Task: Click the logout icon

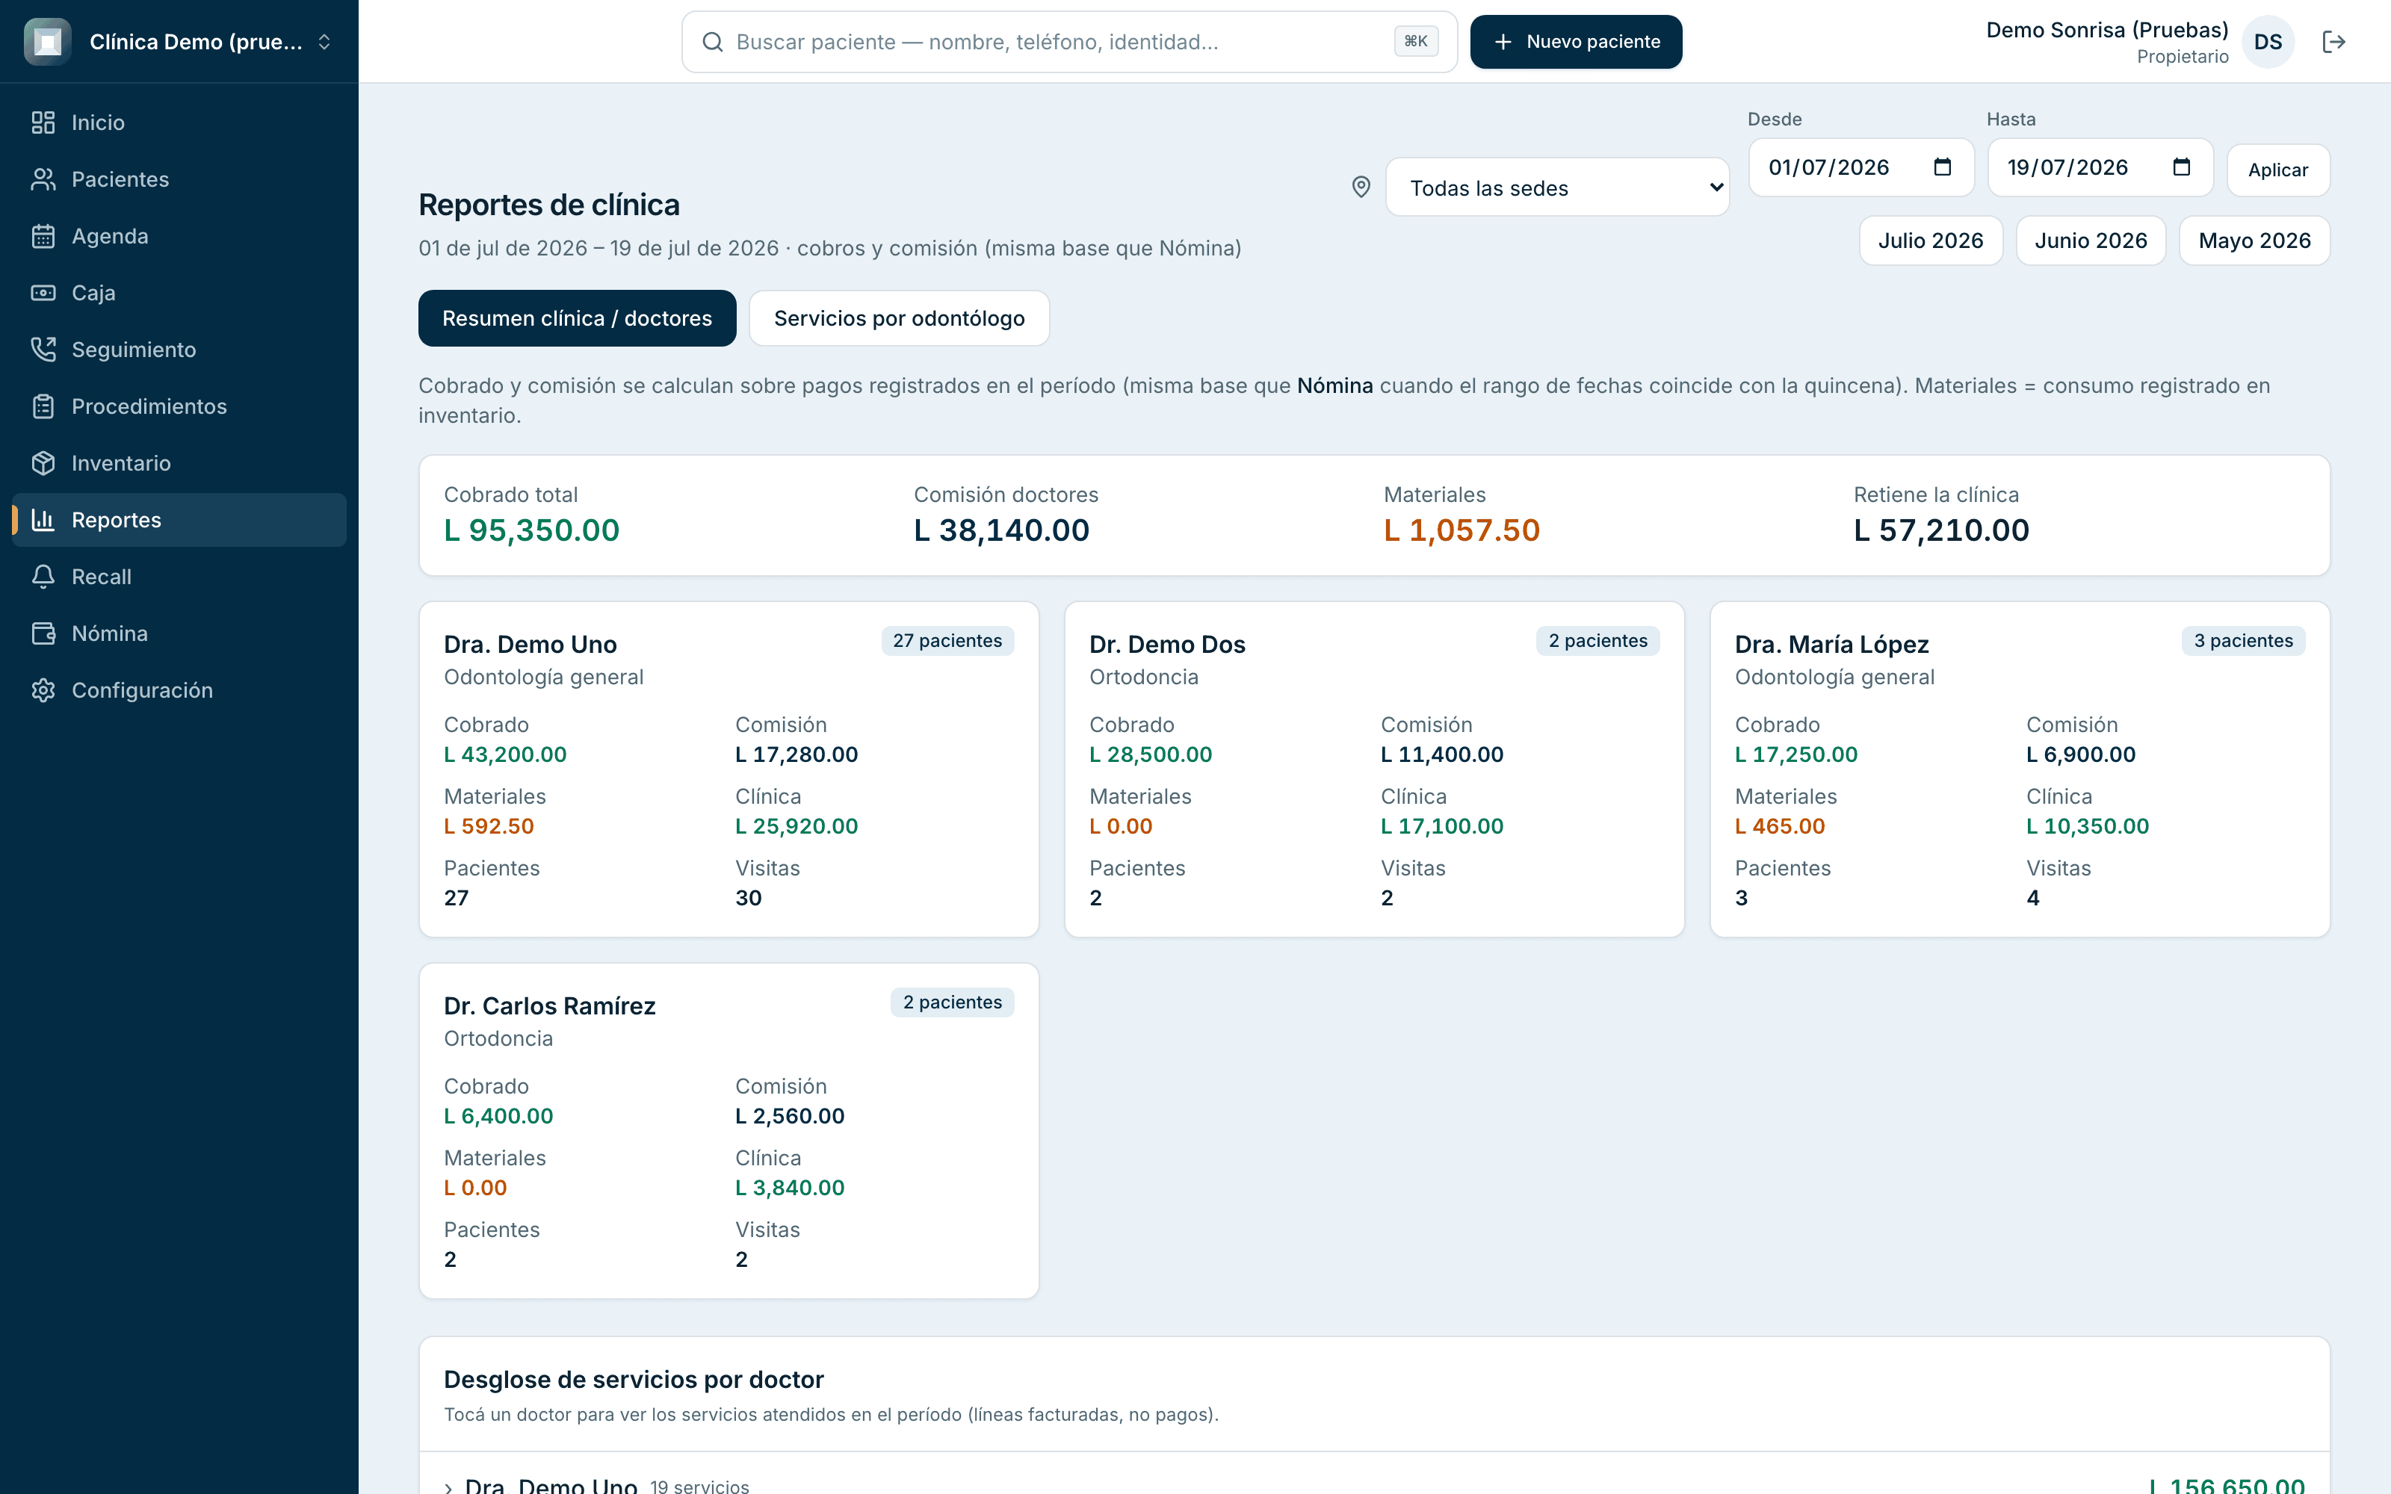Action: [x=2333, y=42]
